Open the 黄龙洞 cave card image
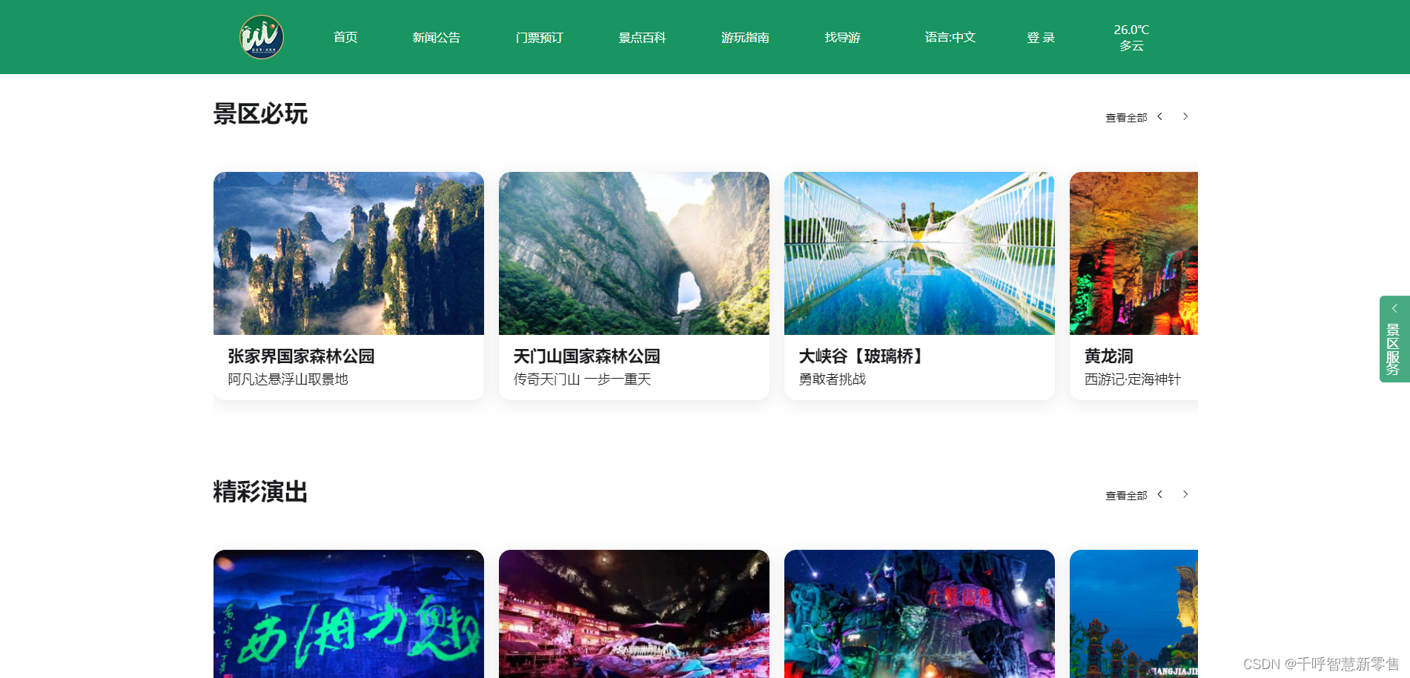The height and width of the screenshot is (678, 1410). coord(1133,253)
